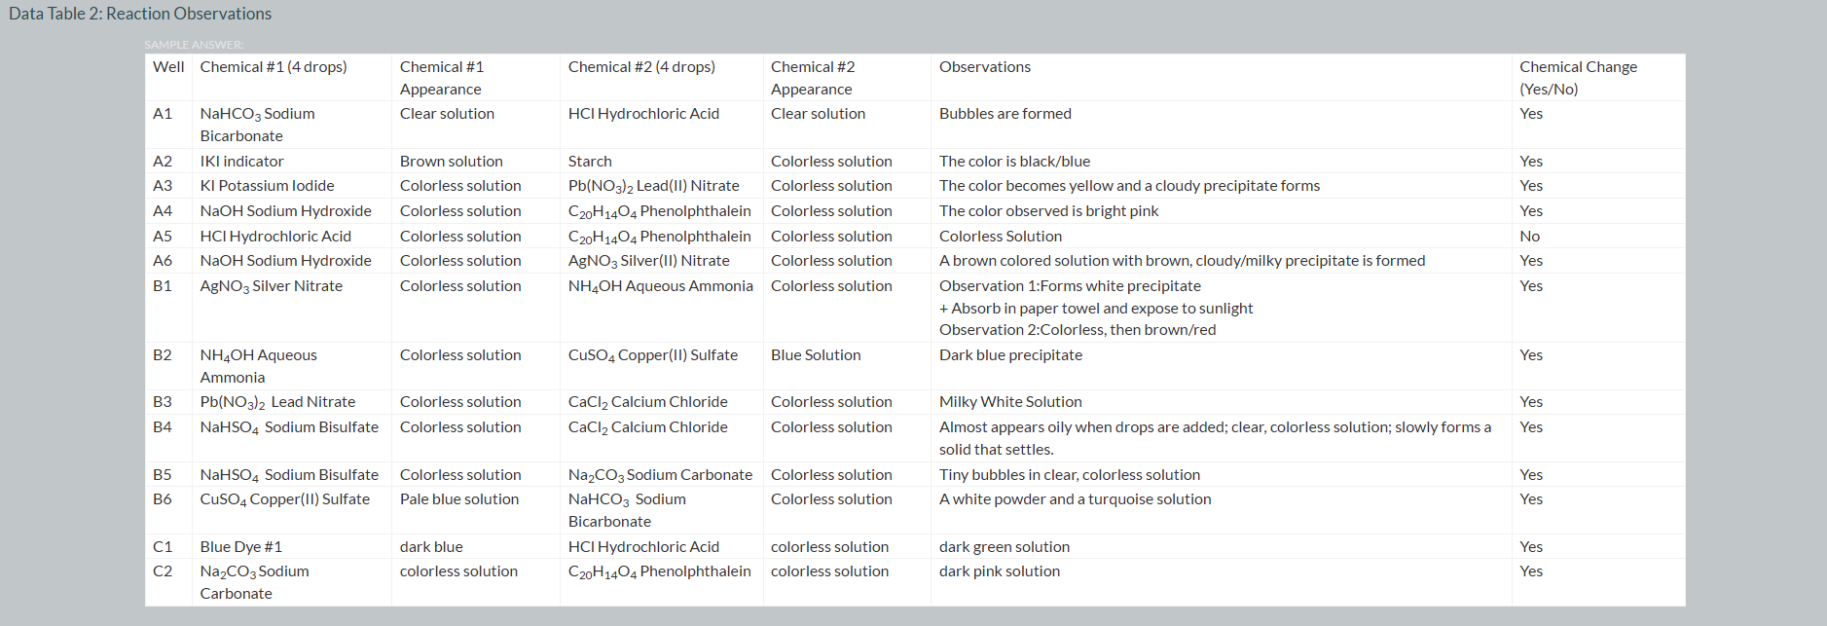Click the 'Blue Dye #1' cell in row C1
Screen dimensions: 1827x626
click(x=240, y=547)
